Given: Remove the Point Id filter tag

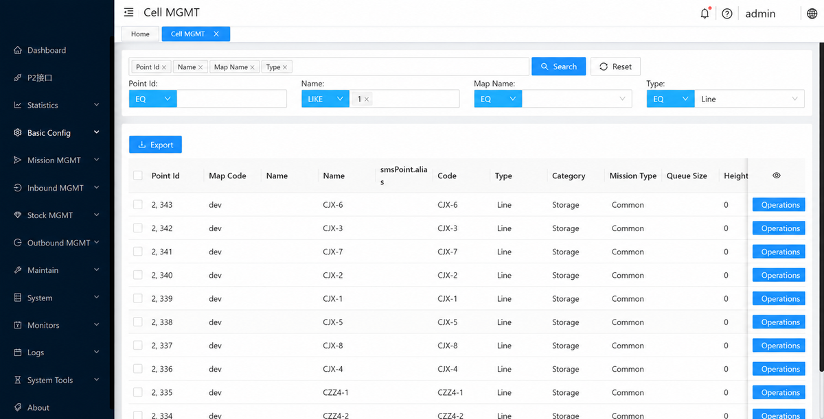Looking at the screenshot, I should [x=164, y=67].
